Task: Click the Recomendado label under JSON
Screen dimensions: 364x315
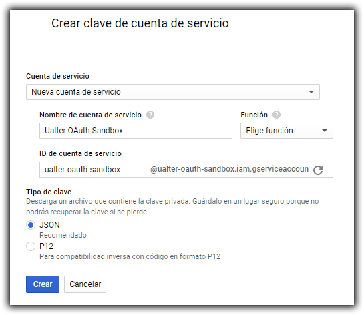Action: click(x=63, y=235)
